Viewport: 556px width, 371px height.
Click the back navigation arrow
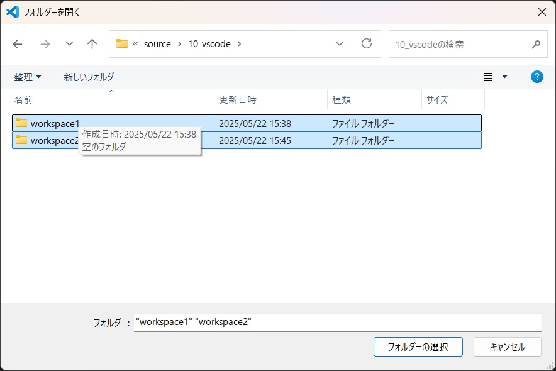point(18,44)
